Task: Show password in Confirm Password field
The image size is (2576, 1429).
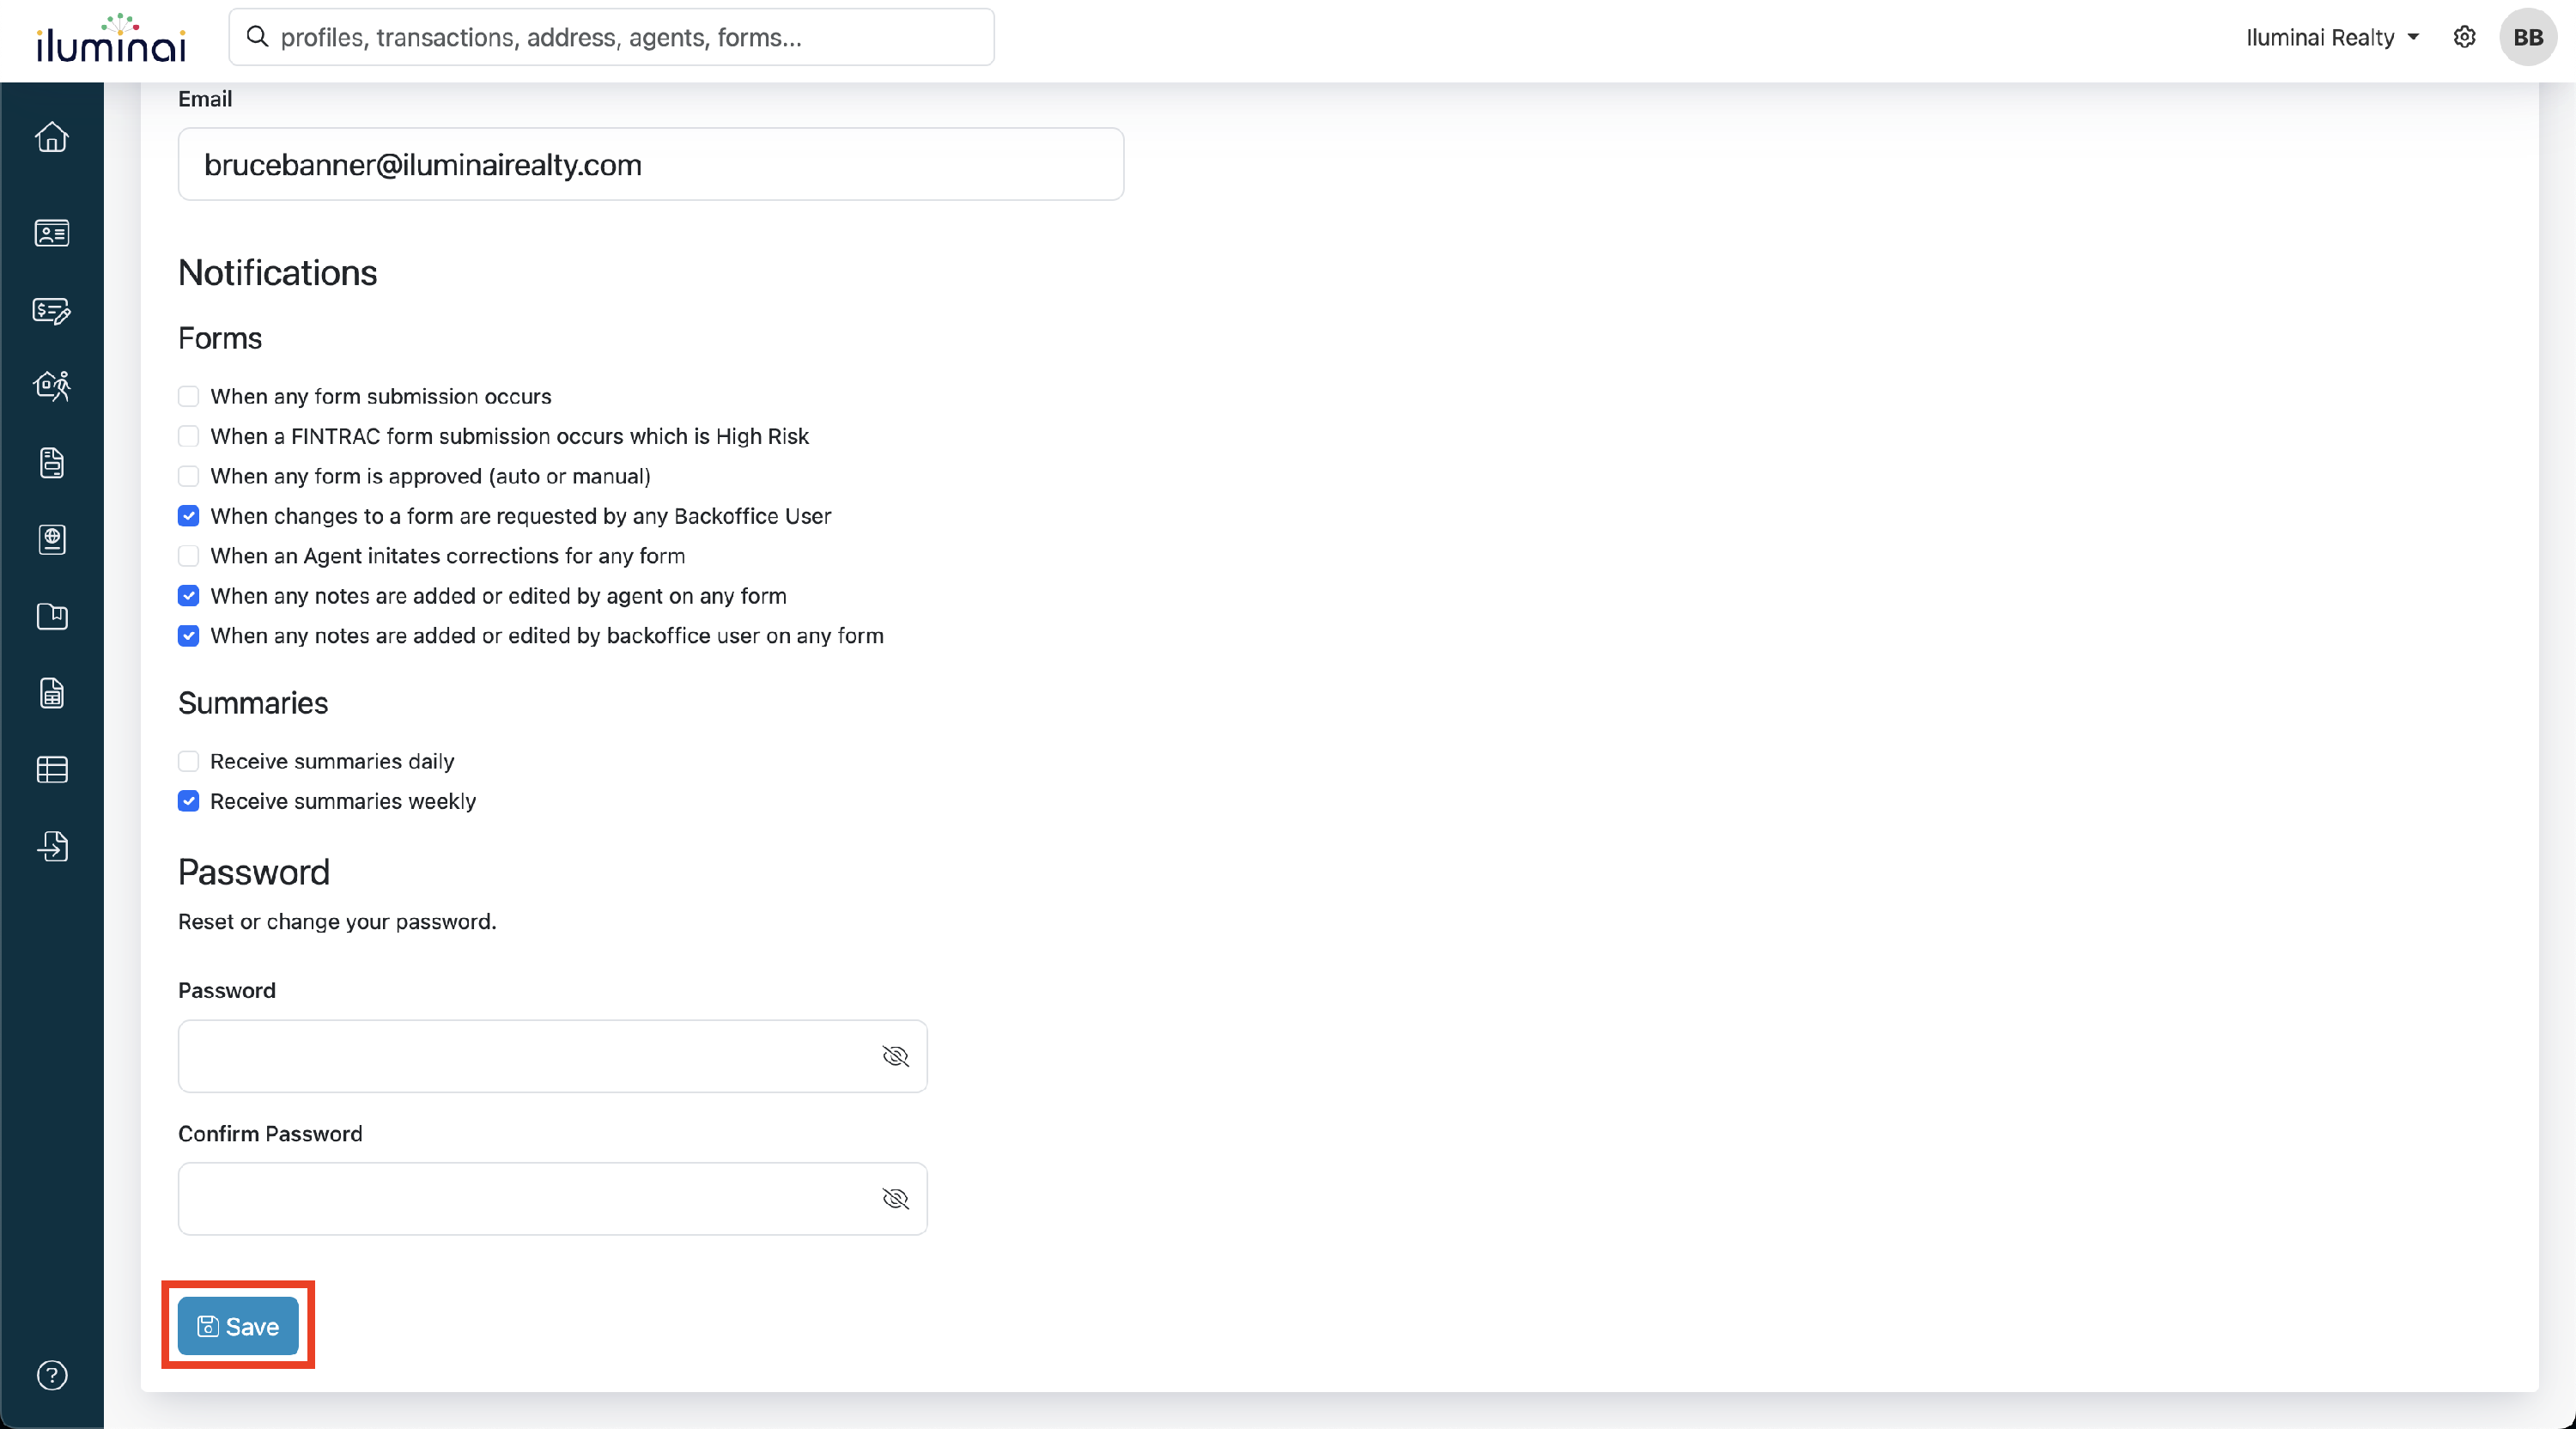Action: (x=895, y=1199)
